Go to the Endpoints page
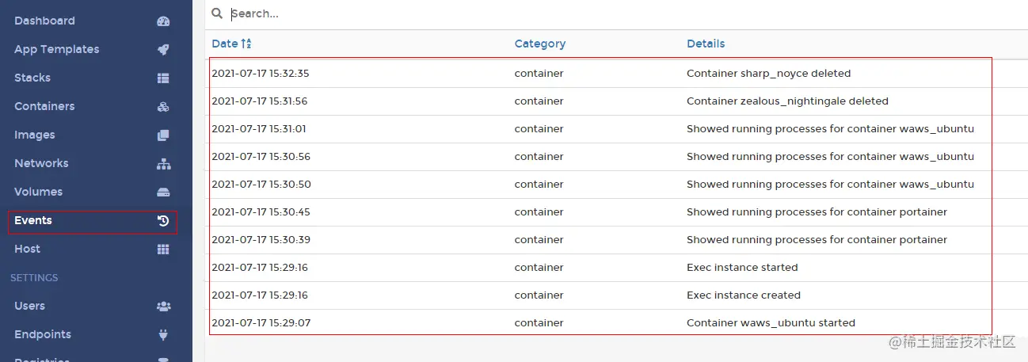This screenshot has width=1028, height=362. point(43,334)
